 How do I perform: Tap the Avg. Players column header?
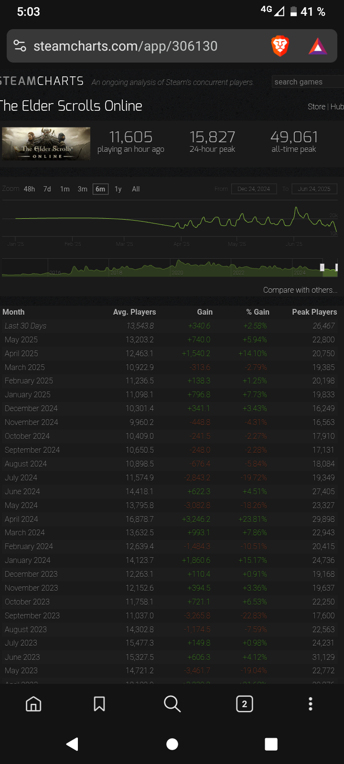(x=134, y=312)
